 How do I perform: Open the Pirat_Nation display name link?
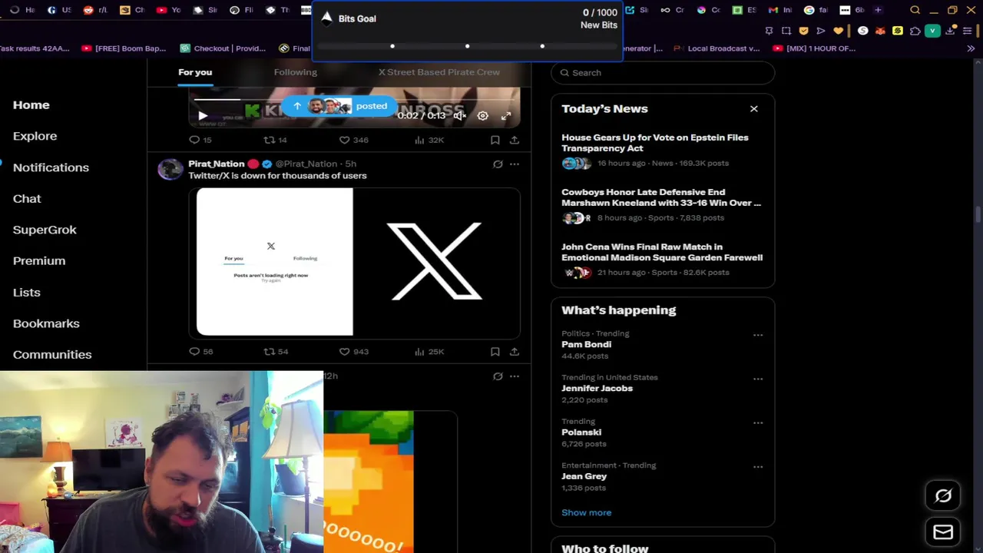point(217,164)
